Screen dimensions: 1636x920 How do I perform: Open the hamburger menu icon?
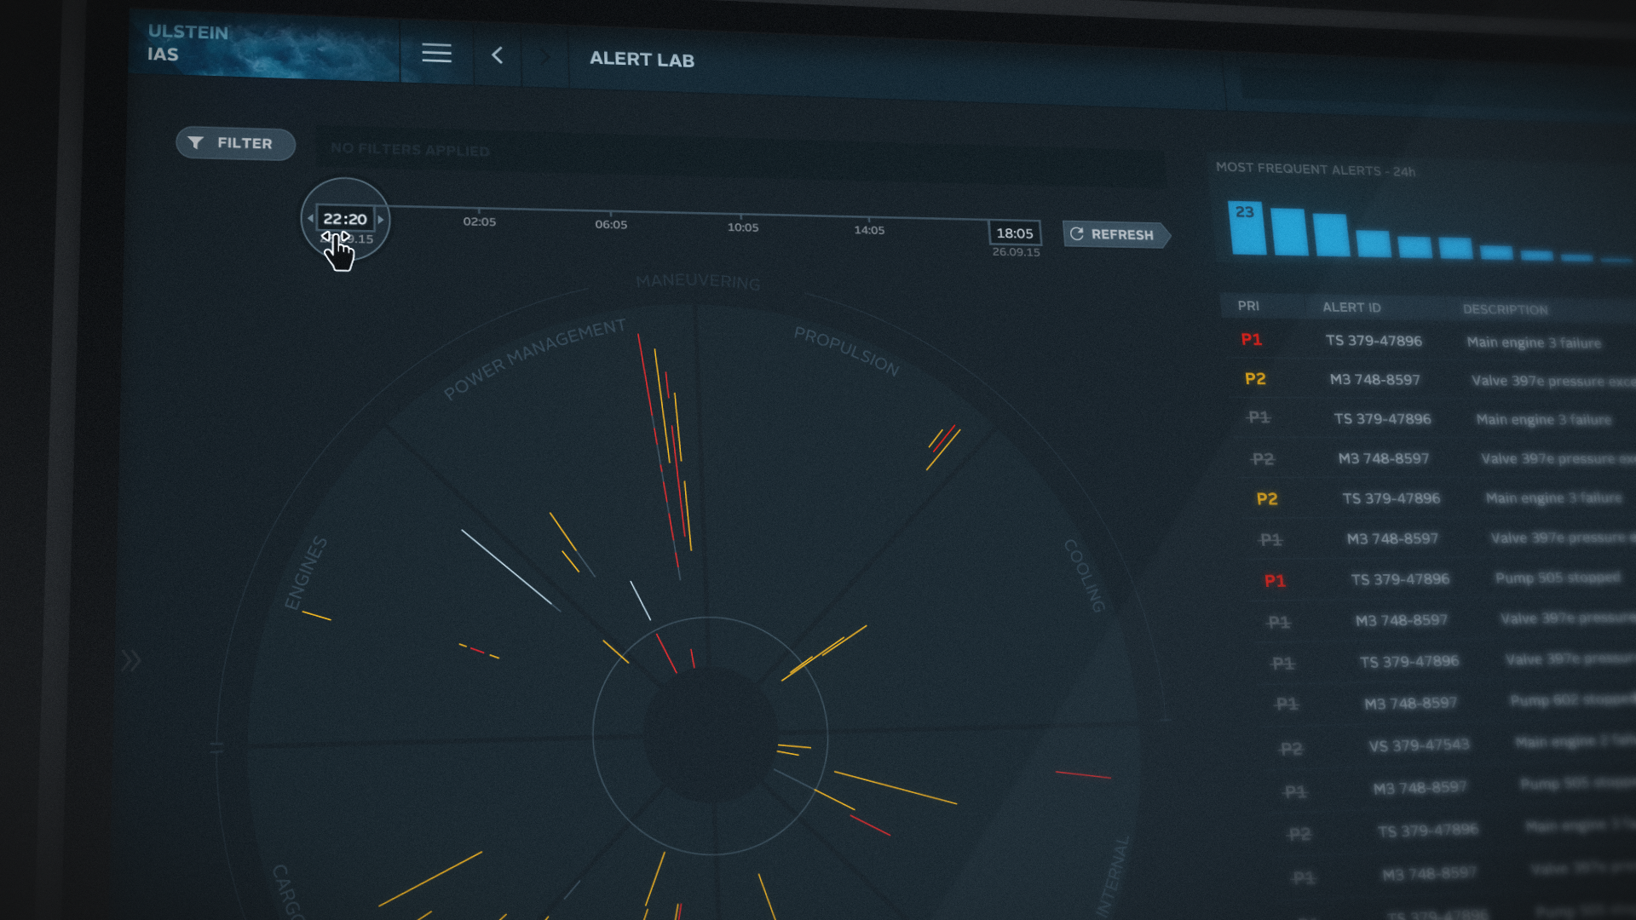(436, 53)
